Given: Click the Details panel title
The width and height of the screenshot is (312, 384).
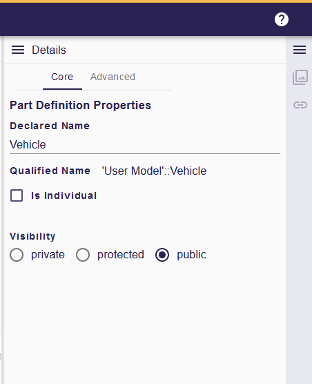Looking at the screenshot, I should 49,50.
